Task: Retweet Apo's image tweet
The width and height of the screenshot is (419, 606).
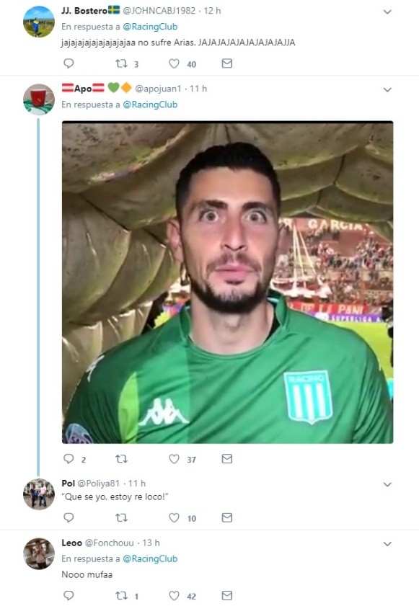Action: (121, 459)
